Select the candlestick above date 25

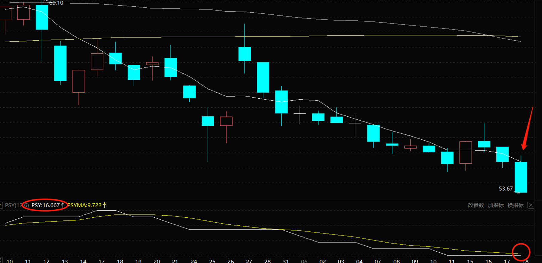208,135
